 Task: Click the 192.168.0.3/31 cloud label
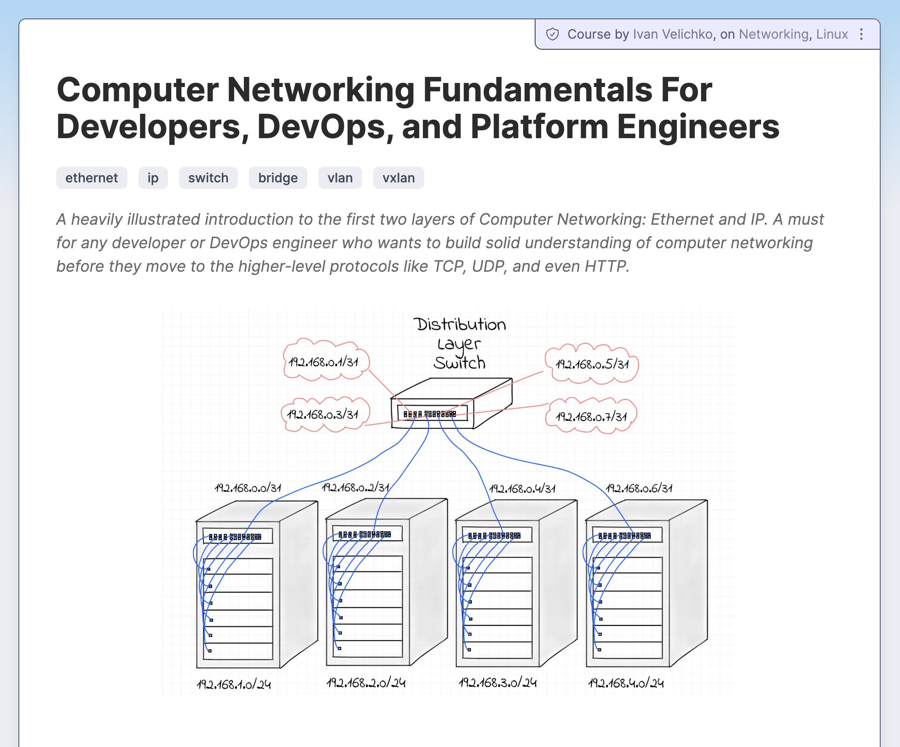pyautogui.click(x=323, y=414)
